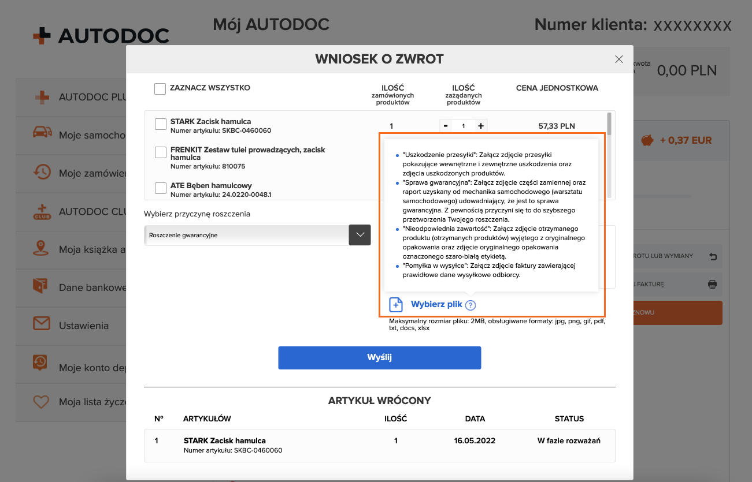This screenshot has height=482, width=752.
Task: Click the Numer klienta heading
Action: (x=590, y=25)
